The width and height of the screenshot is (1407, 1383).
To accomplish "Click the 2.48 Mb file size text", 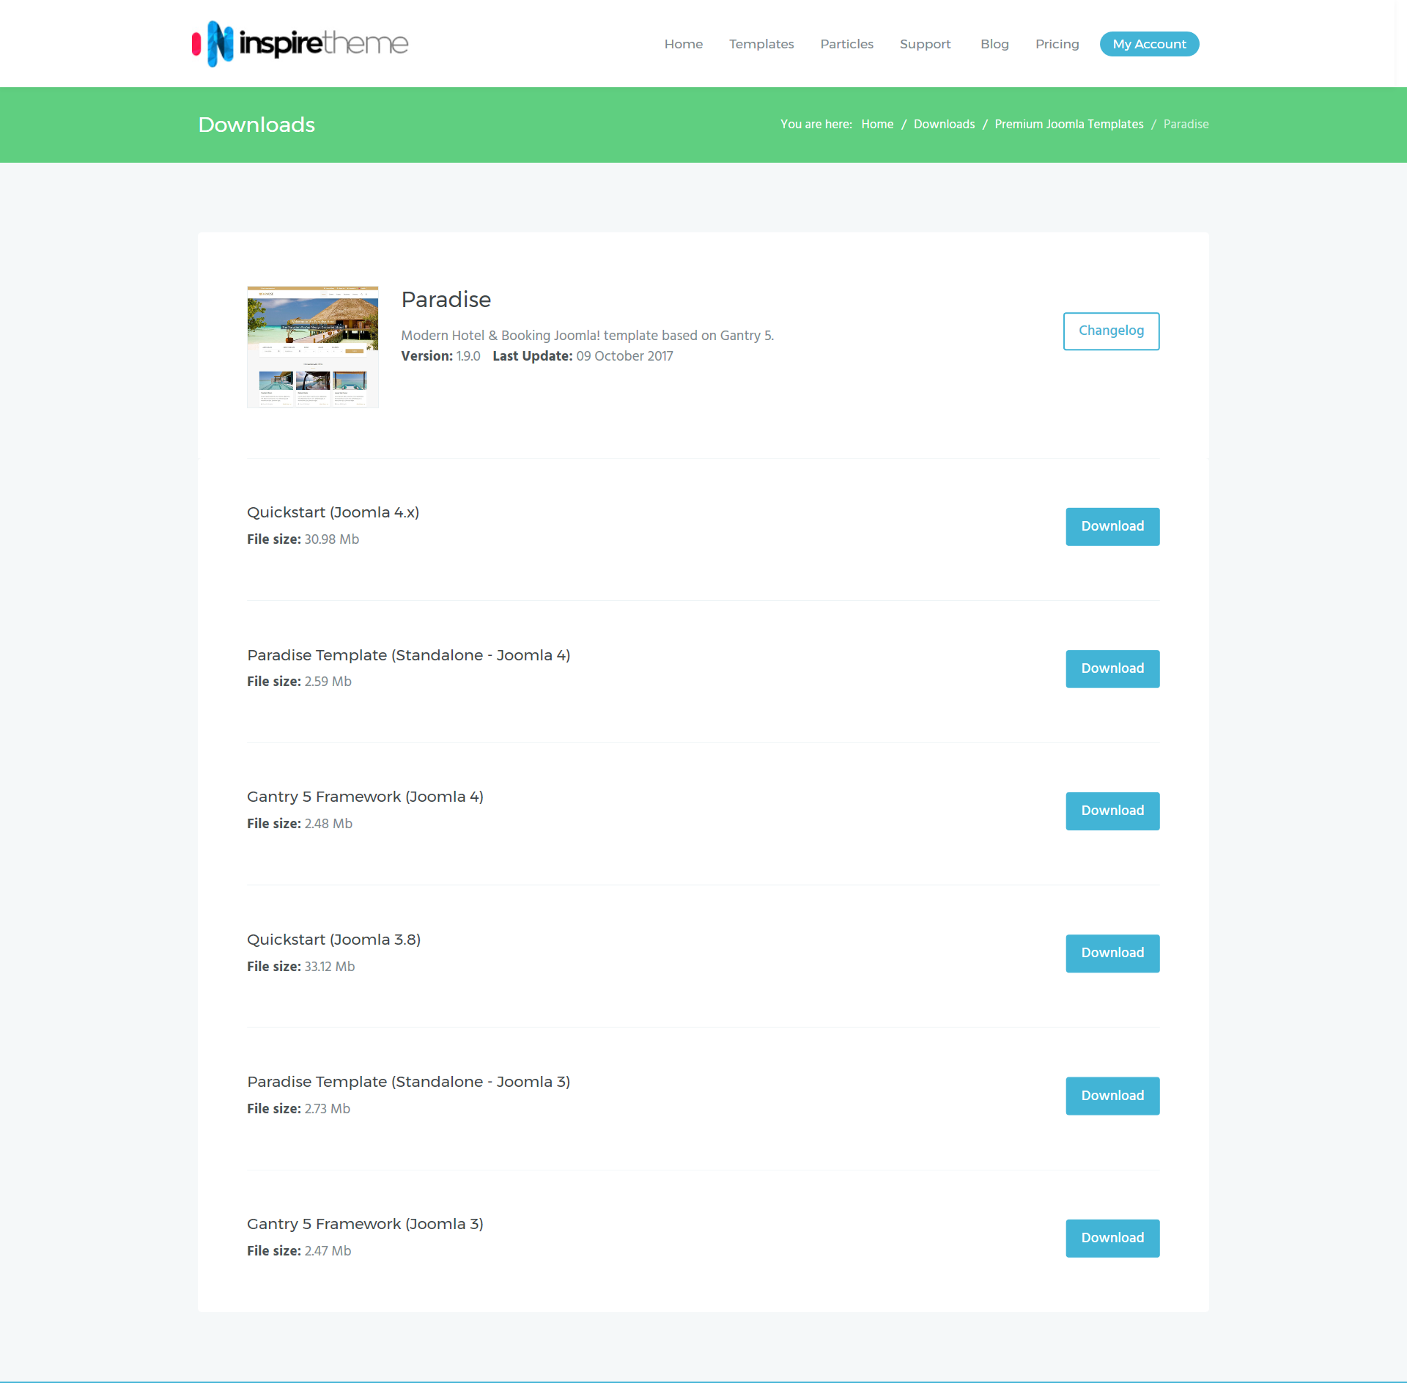I will pos(328,824).
